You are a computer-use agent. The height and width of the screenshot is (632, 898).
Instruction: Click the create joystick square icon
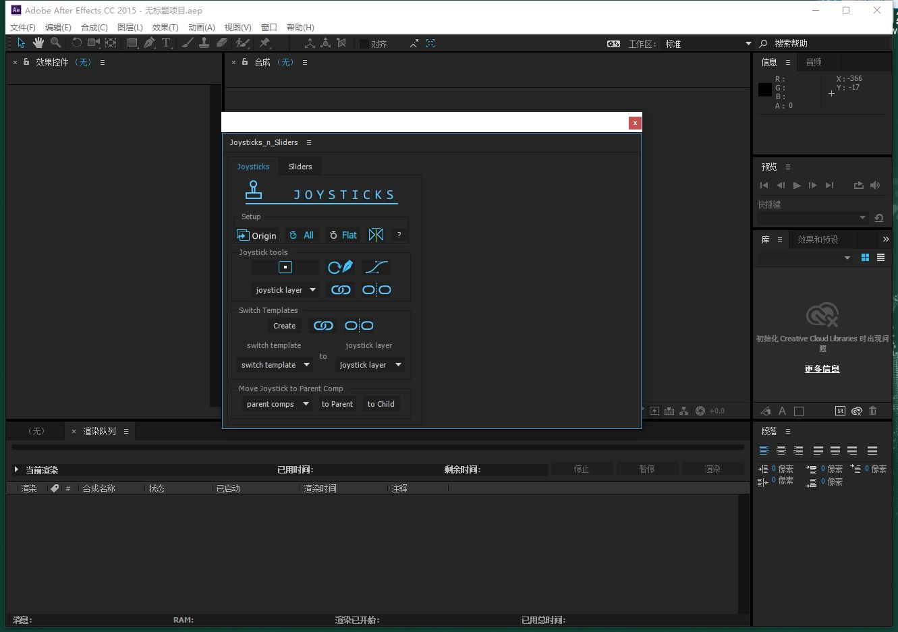285,267
